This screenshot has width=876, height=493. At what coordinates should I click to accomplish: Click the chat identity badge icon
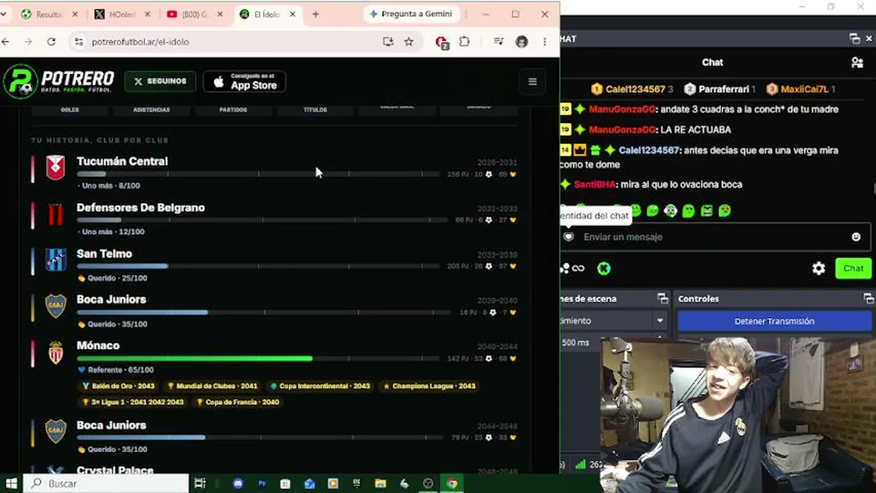(568, 237)
